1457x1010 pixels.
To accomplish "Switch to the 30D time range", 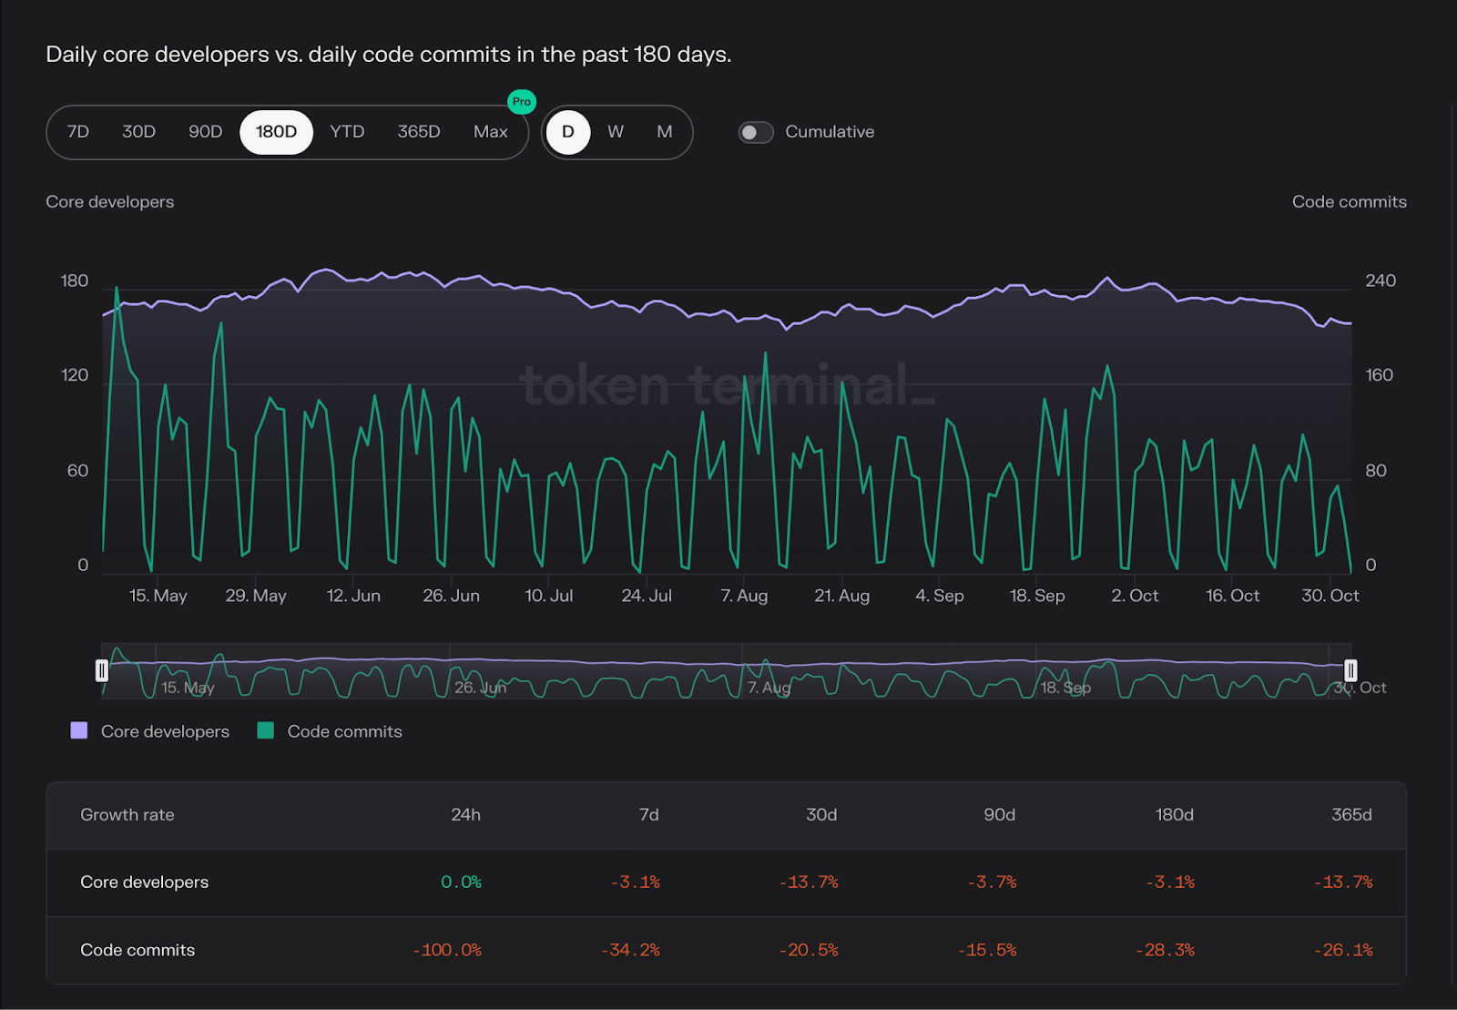I will [138, 132].
